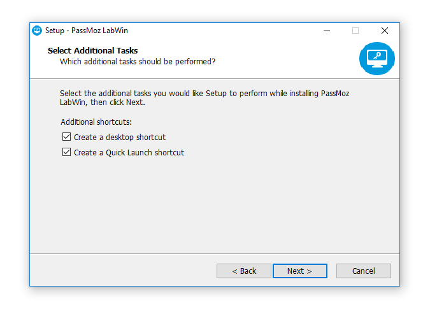Click the 'Create a desktop shortcut' label
430x312 pixels.
coord(120,137)
